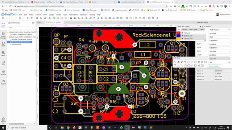The image size is (232, 130).
Task: Select the Image tool in PCB Tools
Action: pyautogui.click(x=206, y=62)
